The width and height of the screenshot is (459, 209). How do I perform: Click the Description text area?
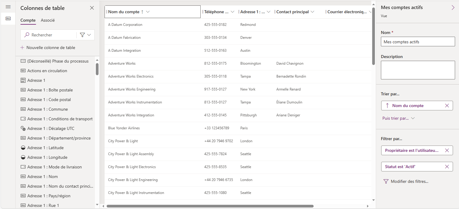tap(418, 70)
